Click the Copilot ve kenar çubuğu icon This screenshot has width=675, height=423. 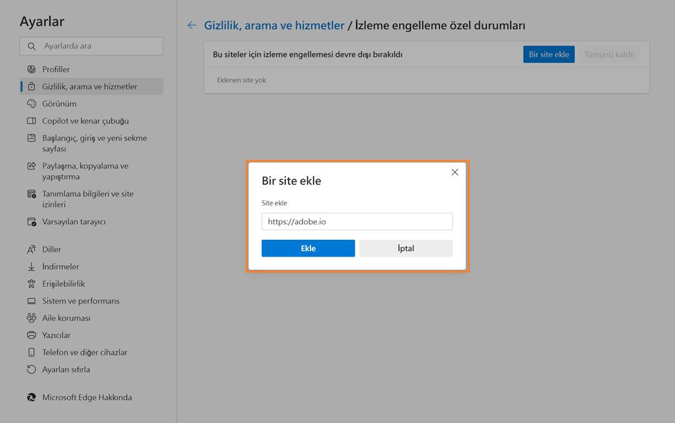pos(32,120)
